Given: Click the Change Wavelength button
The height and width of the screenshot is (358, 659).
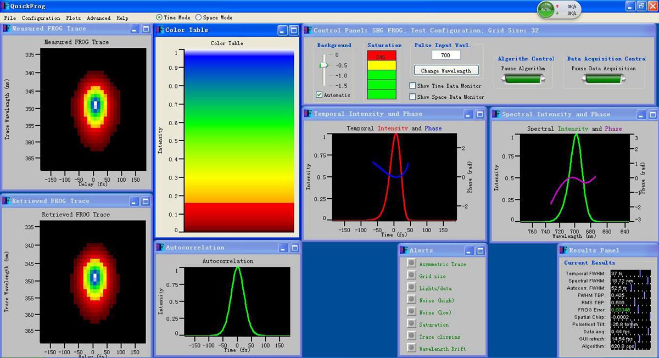Looking at the screenshot, I should coord(446,71).
